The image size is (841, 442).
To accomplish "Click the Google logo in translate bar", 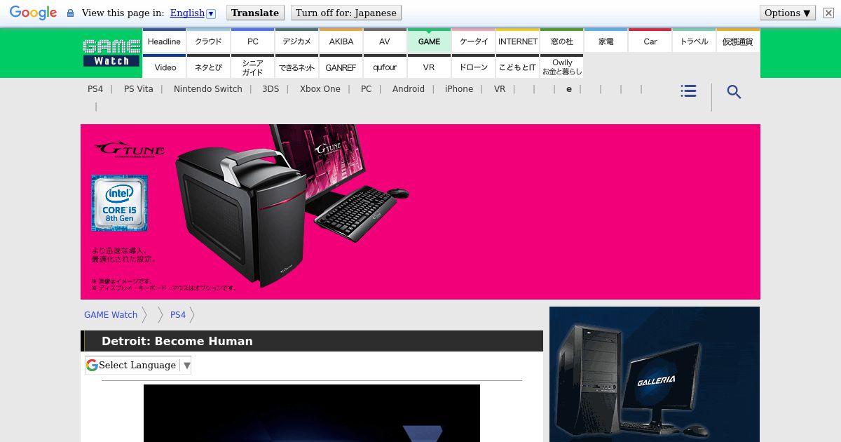I will [33, 13].
